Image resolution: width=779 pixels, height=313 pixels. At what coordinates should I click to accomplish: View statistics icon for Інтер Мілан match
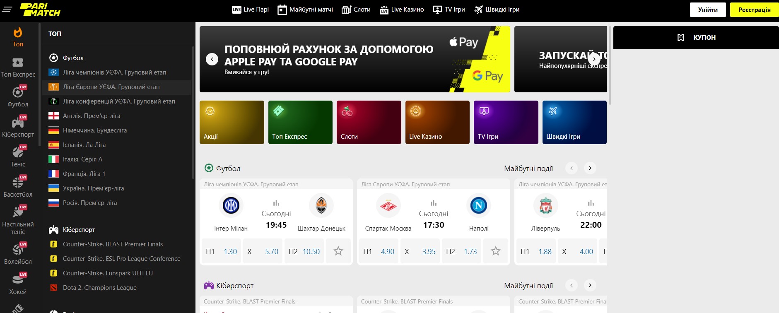coord(276,203)
